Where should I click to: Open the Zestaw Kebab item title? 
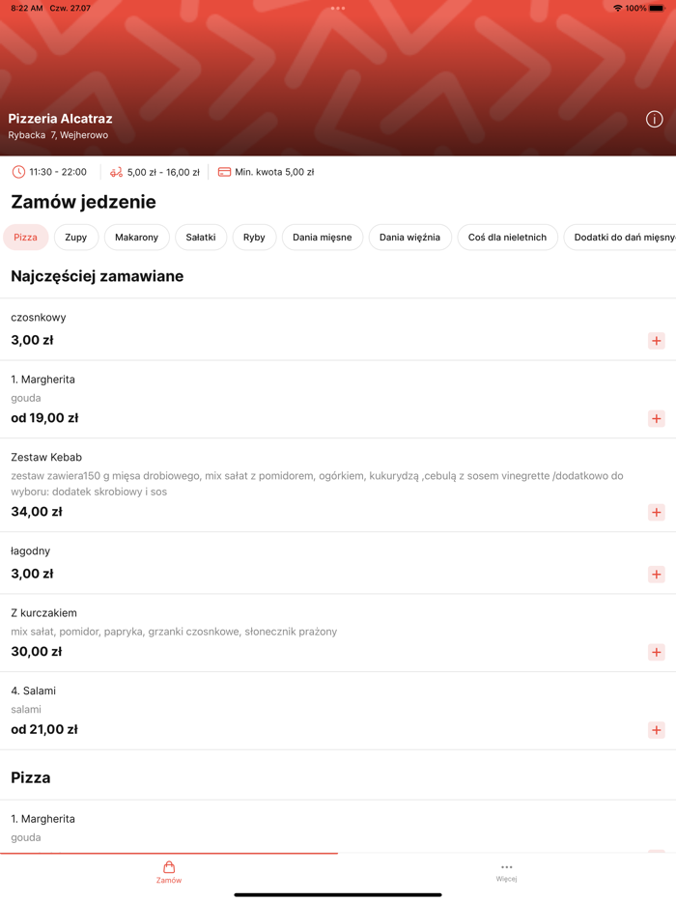46,458
